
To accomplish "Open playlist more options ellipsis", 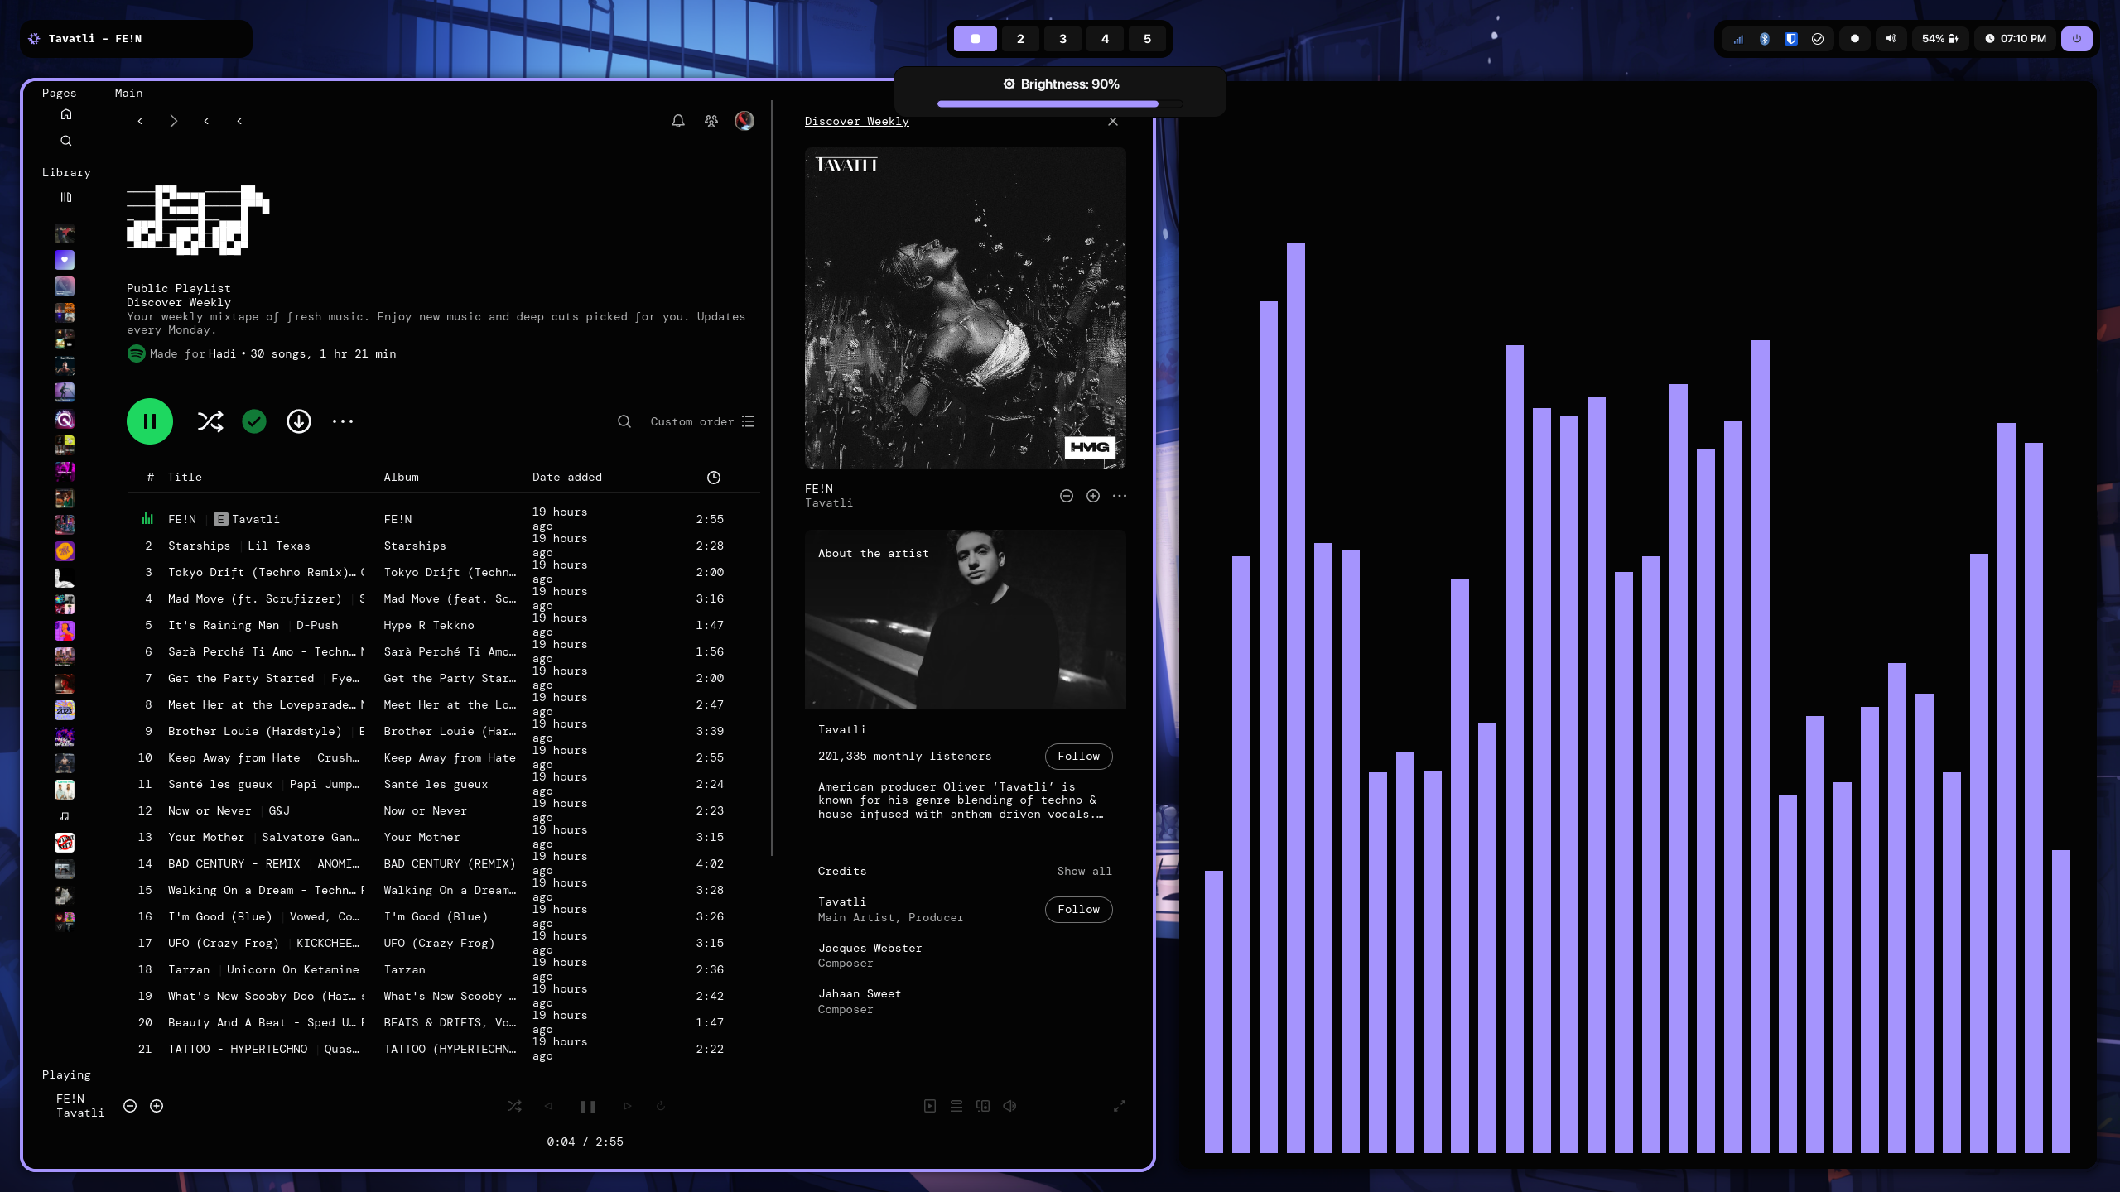I will click(343, 421).
